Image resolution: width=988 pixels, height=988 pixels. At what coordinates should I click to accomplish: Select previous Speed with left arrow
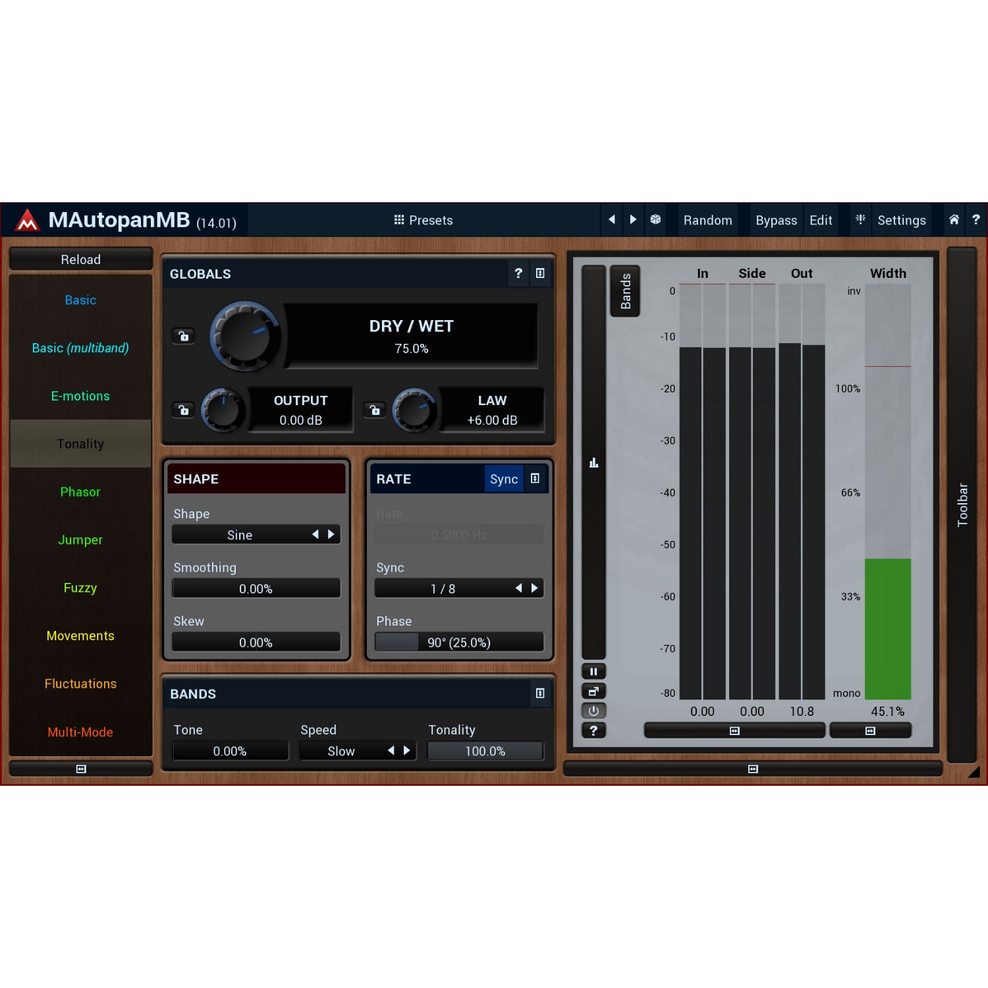pyautogui.click(x=391, y=750)
